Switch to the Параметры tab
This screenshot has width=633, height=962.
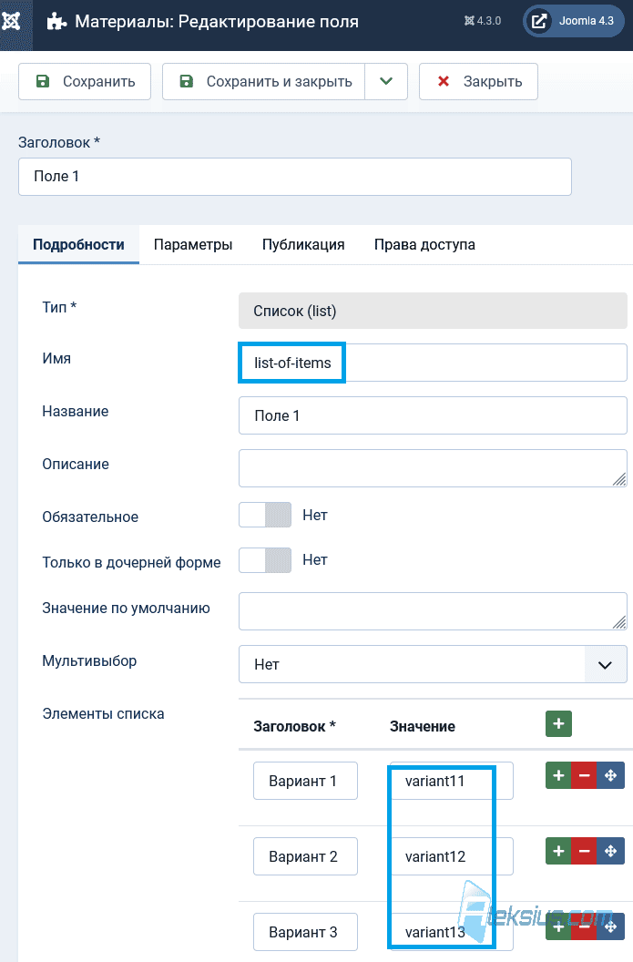193,245
